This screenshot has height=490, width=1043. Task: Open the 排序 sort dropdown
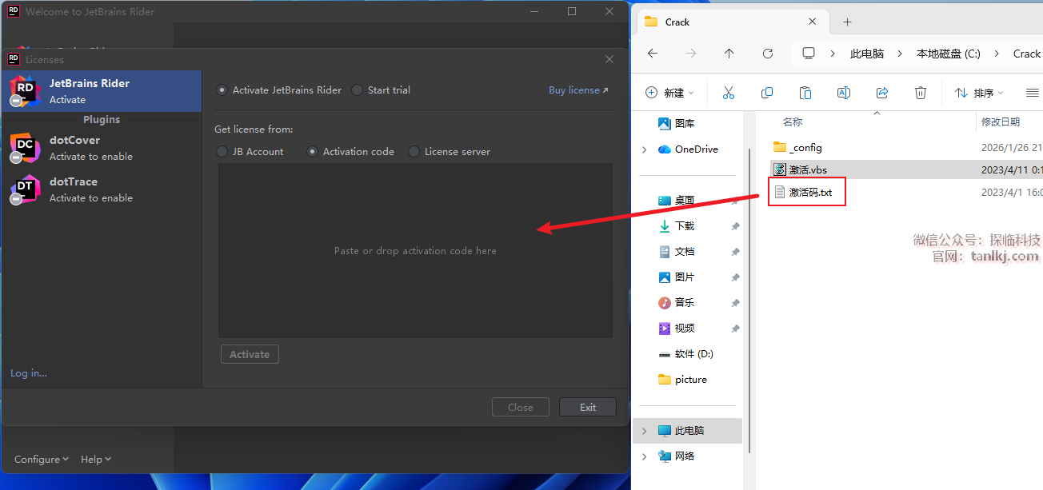click(979, 93)
